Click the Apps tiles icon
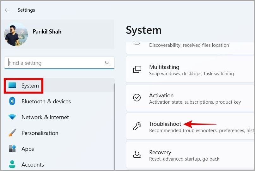This screenshot has height=171, width=255. [12, 148]
